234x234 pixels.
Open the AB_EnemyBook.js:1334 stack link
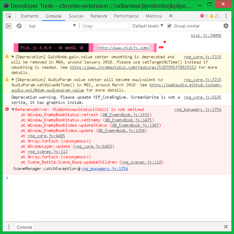tap(121, 131)
